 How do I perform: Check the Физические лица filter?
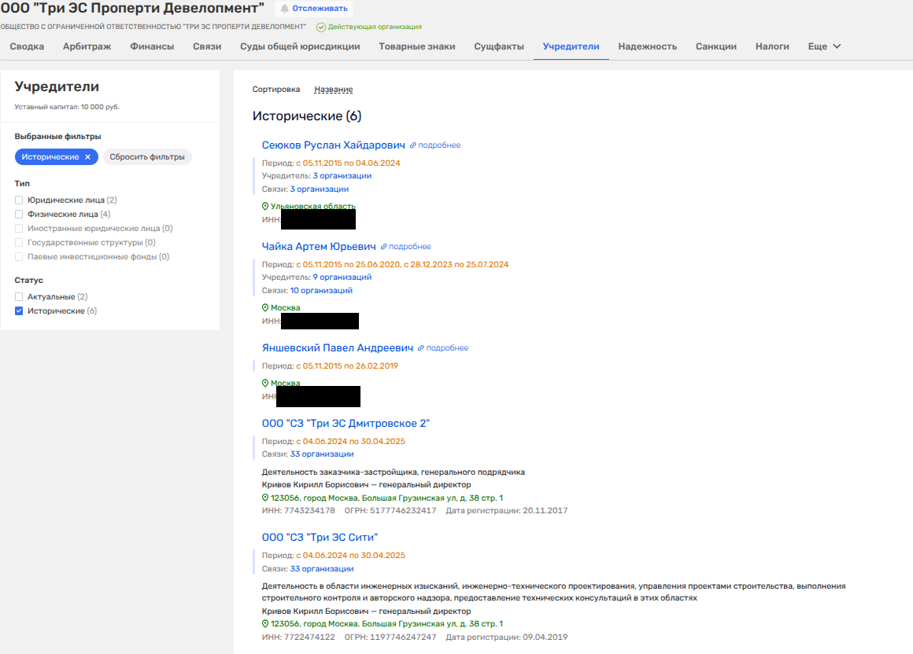coord(19,215)
